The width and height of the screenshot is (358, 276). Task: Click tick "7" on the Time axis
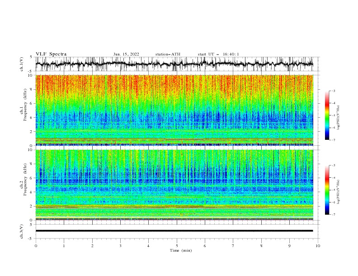233,246
